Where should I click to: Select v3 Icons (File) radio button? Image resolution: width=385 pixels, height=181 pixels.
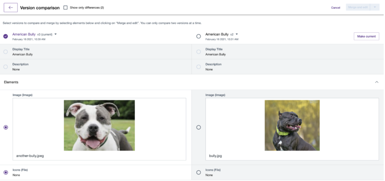coord(6,172)
